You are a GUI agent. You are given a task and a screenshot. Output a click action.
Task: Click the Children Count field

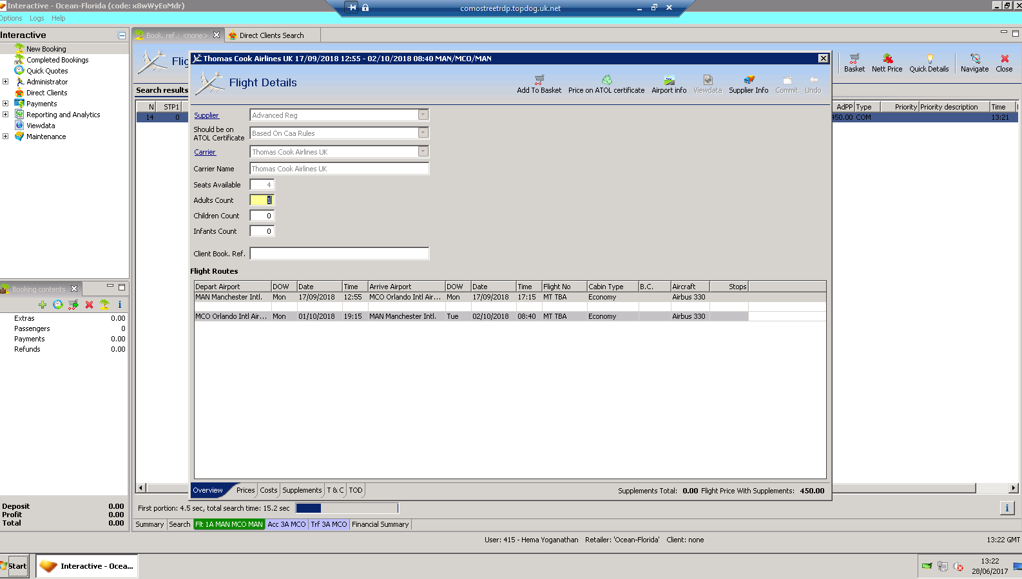pos(262,216)
